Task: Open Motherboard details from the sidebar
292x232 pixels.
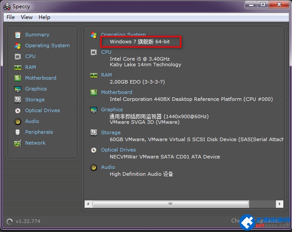Action: coord(41,78)
